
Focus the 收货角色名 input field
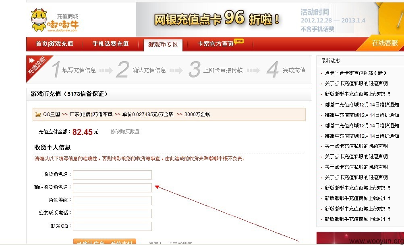pos(112,175)
